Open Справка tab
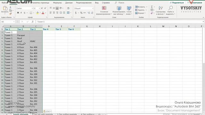Screen dimensions: 205x115 pos(106,3)
